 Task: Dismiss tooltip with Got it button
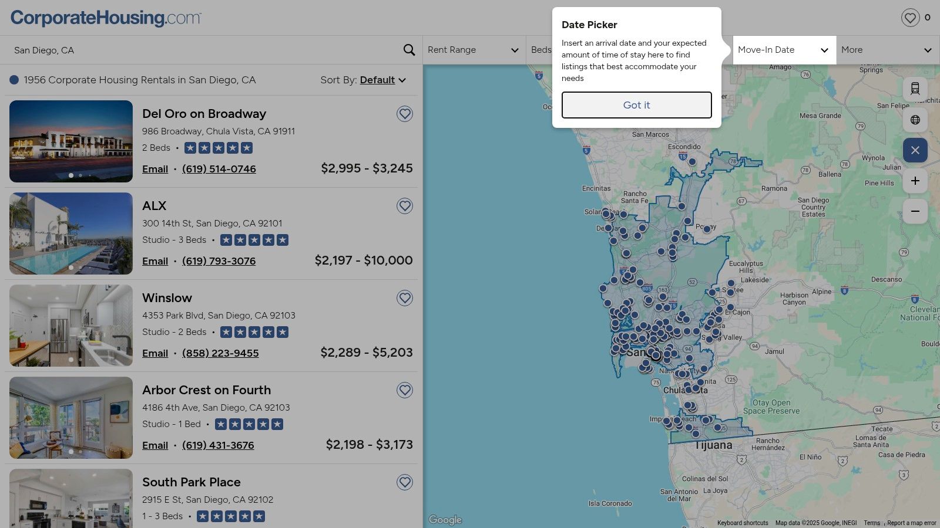tap(636, 105)
